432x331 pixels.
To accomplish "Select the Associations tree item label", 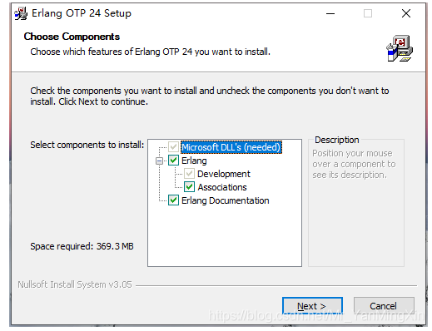I will (222, 187).
